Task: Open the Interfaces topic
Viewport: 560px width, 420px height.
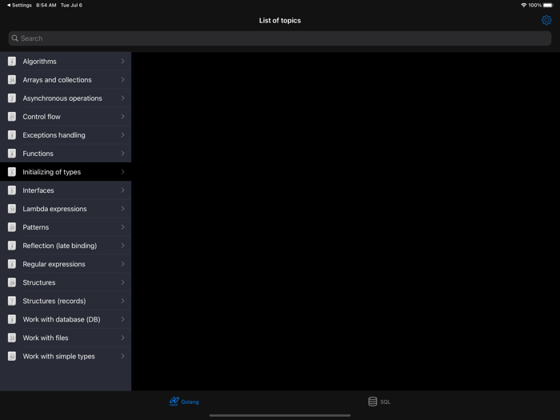Action: click(x=66, y=190)
